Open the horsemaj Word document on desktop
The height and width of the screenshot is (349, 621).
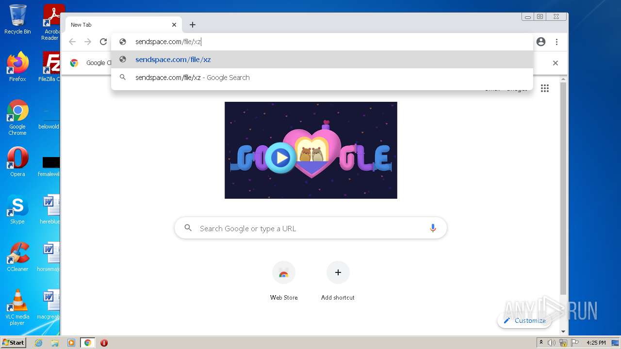49,257
